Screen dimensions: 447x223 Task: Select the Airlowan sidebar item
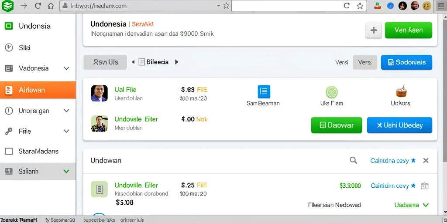(x=38, y=90)
